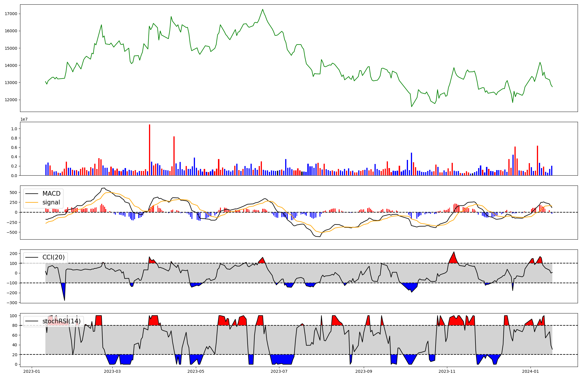Click the orange signal legend line swatch

(x=32, y=202)
